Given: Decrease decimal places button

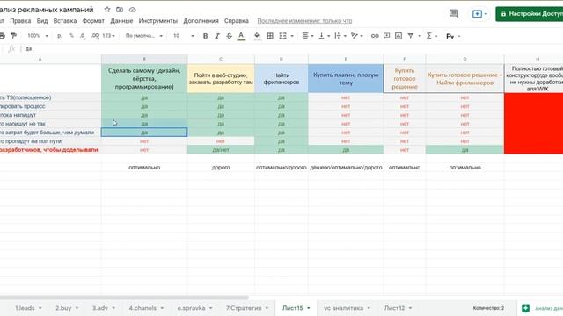Looking at the screenshot, I should [x=83, y=36].
